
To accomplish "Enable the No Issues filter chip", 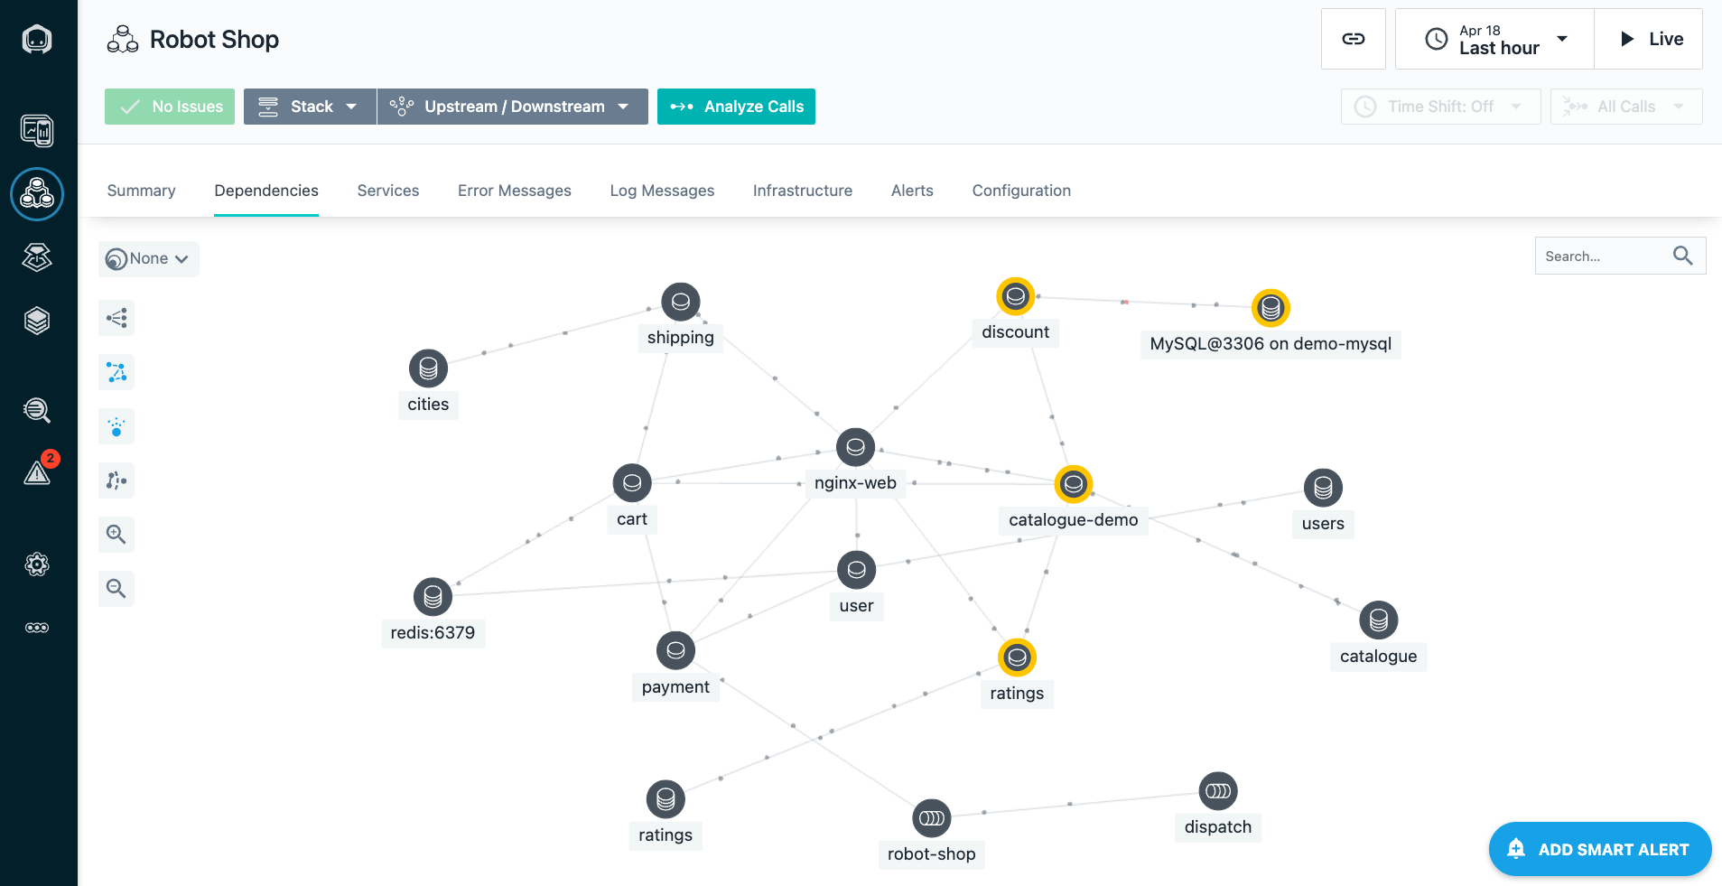I will click(x=169, y=106).
